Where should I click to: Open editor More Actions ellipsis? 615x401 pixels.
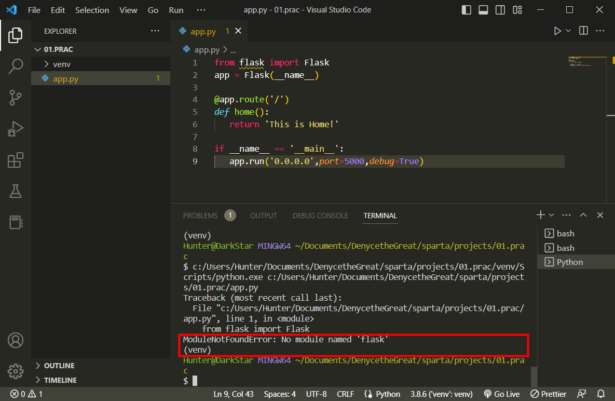click(600, 31)
